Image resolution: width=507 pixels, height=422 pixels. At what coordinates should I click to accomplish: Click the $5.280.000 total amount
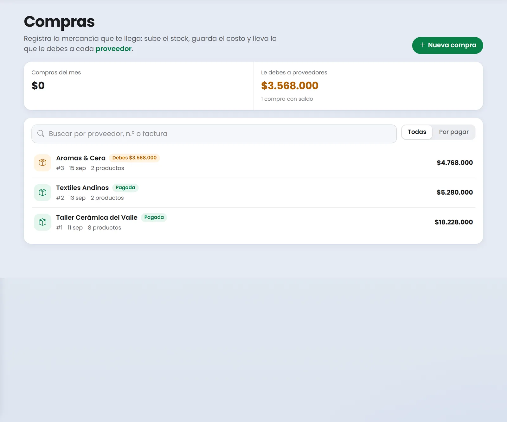click(x=455, y=192)
